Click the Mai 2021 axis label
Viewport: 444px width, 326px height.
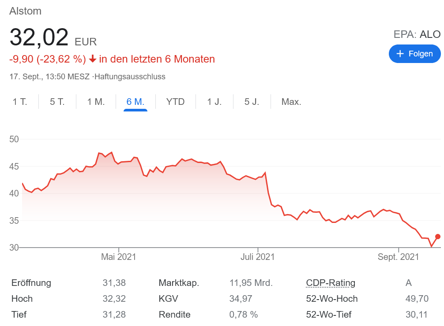[x=119, y=257]
